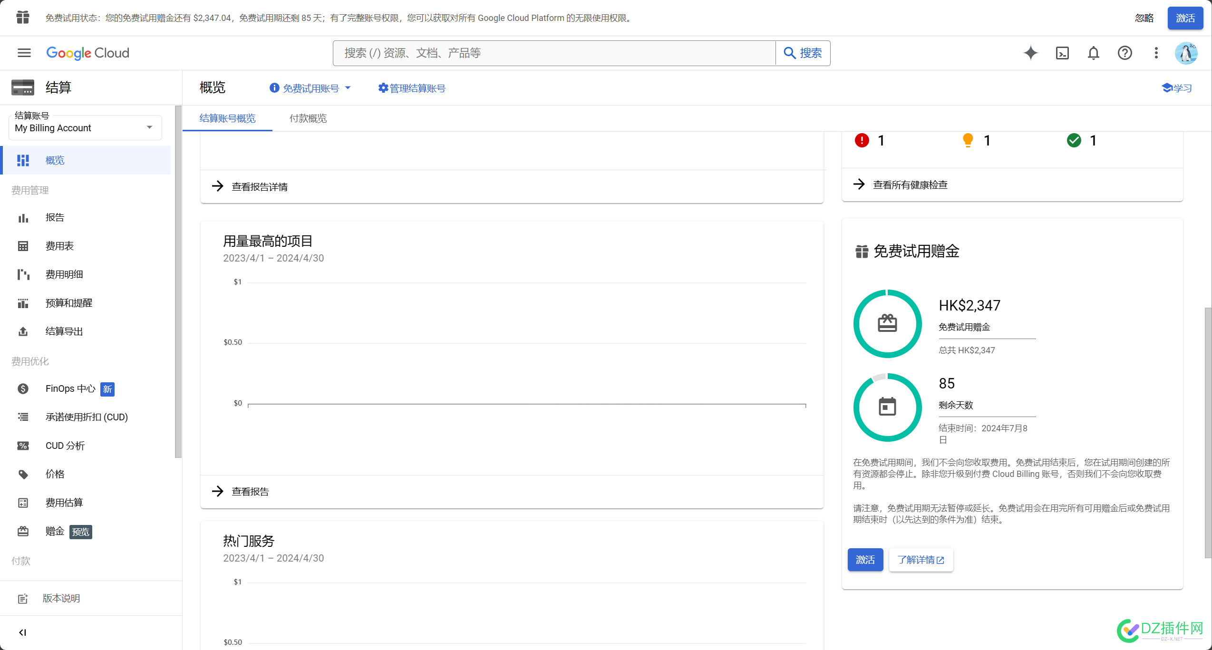Open Budgets and alerts icon
The image size is (1212, 650).
[x=23, y=303]
